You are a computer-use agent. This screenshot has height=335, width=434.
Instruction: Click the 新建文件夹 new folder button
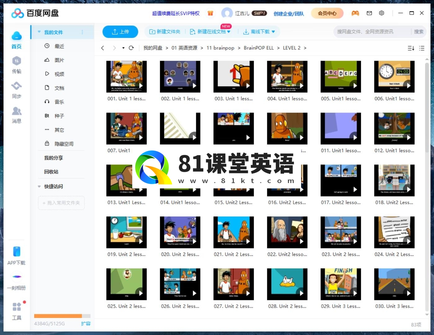165,32
